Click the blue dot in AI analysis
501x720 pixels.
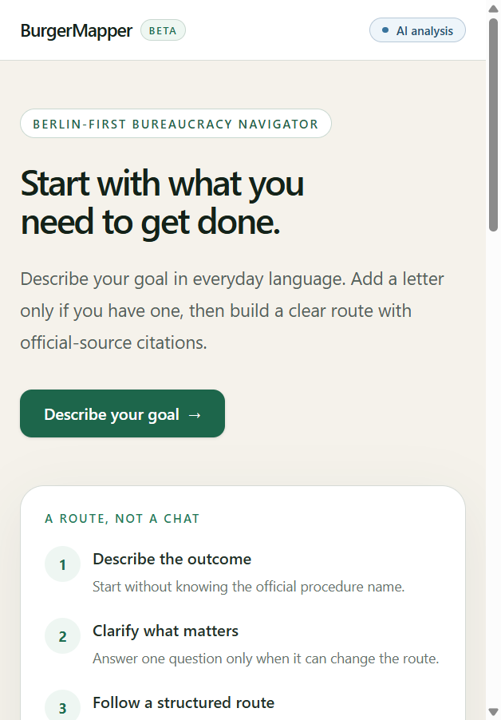click(385, 30)
